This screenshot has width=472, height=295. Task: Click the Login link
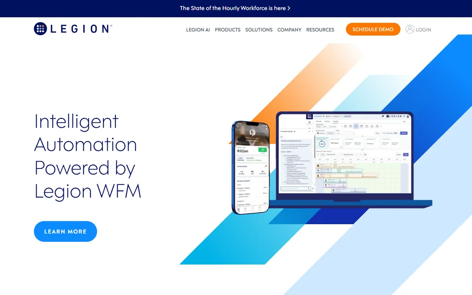tap(423, 30)
